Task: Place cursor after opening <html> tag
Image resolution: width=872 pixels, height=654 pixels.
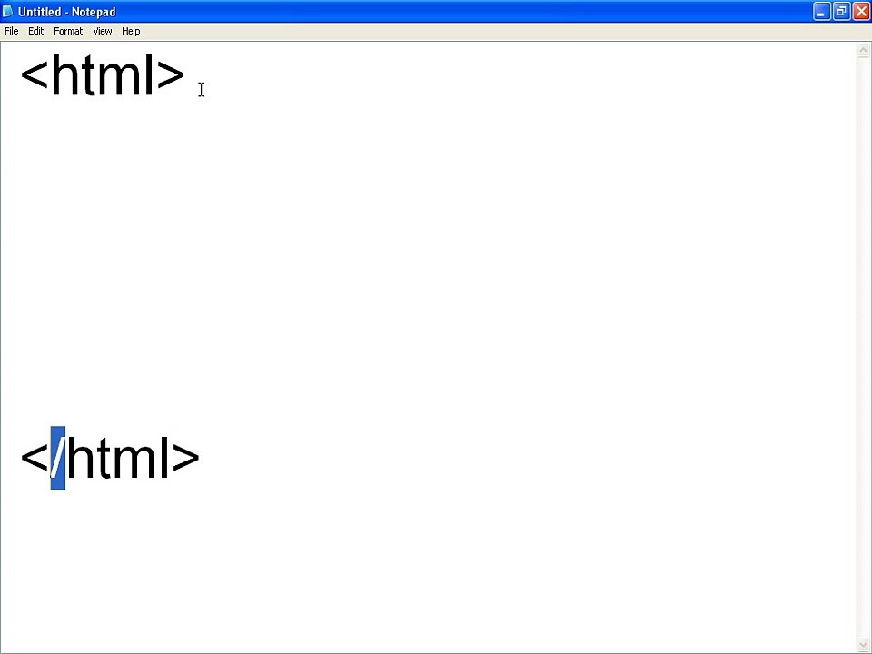Action: pyautogui.click(x=185, y=75)
